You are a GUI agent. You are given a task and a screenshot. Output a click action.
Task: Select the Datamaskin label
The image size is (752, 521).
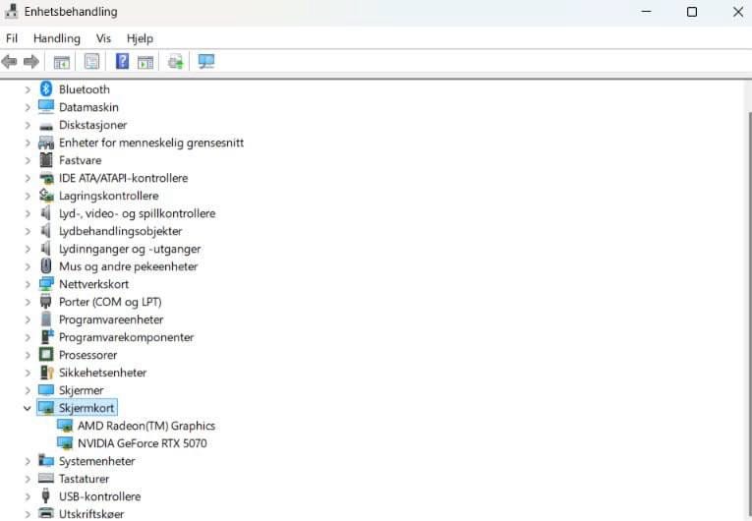tap(88, 107)
